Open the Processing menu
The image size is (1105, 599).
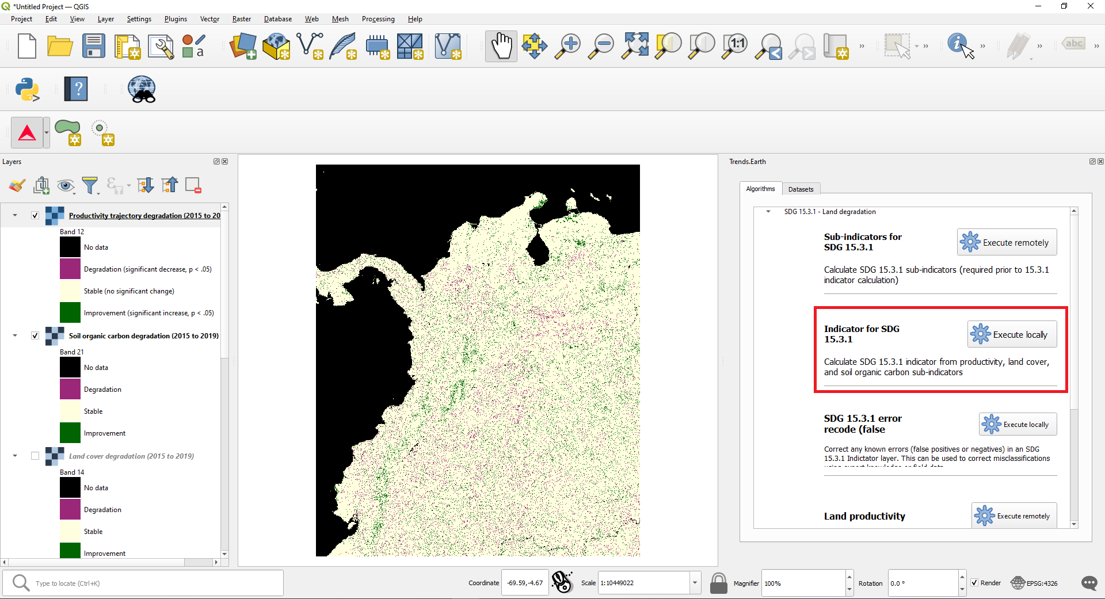coord(378,19)
